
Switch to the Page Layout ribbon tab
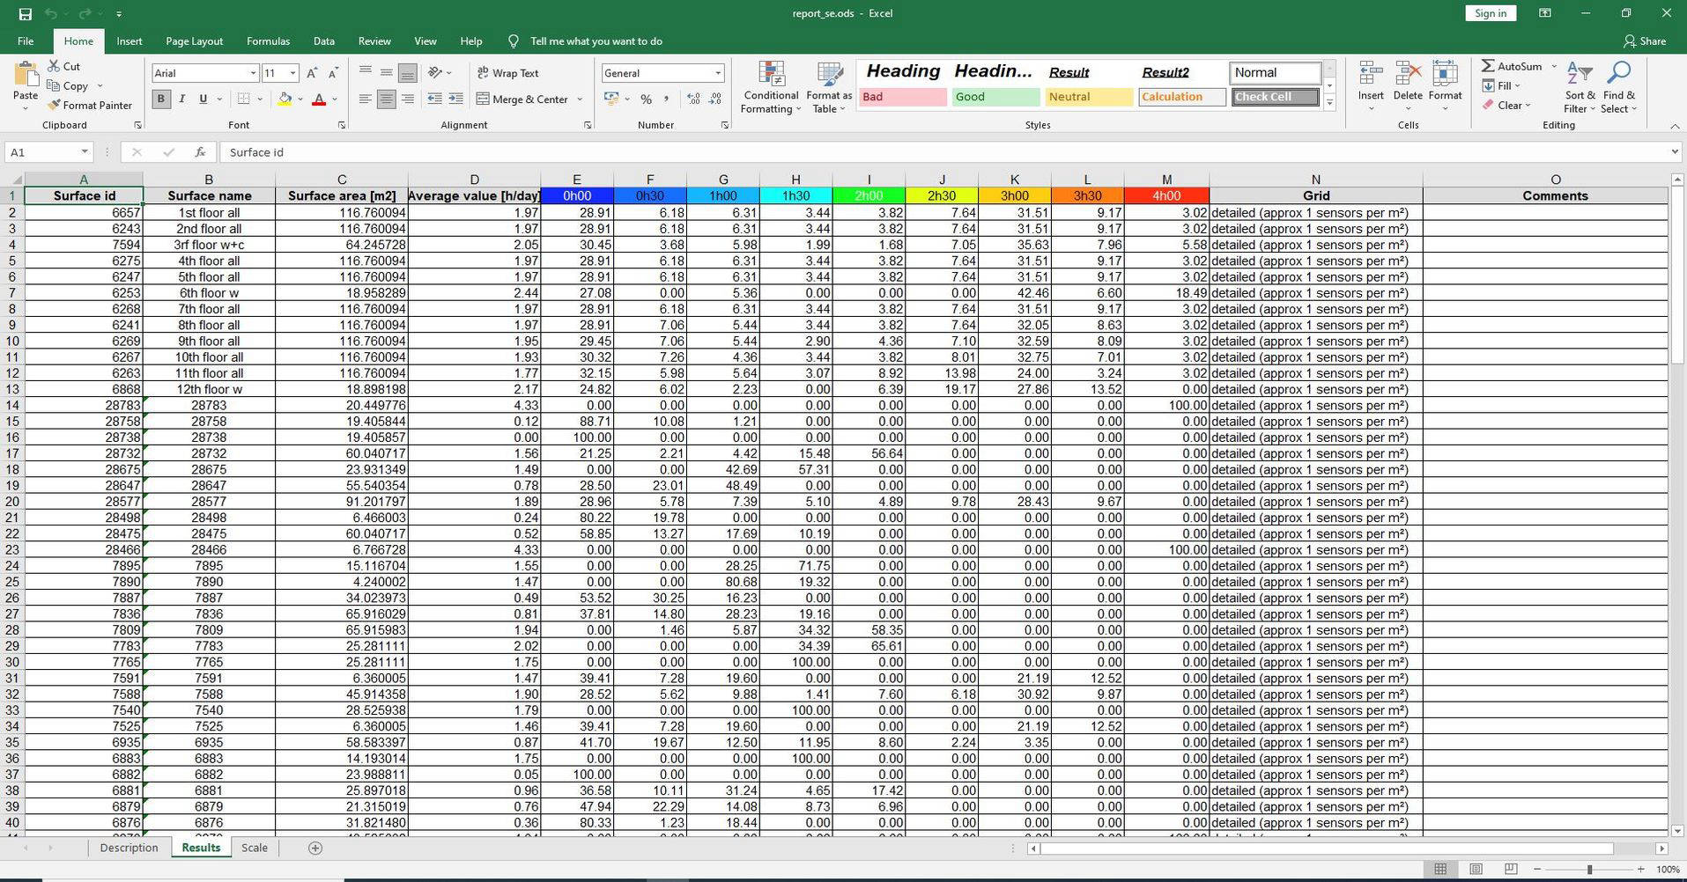coord(194,41)
